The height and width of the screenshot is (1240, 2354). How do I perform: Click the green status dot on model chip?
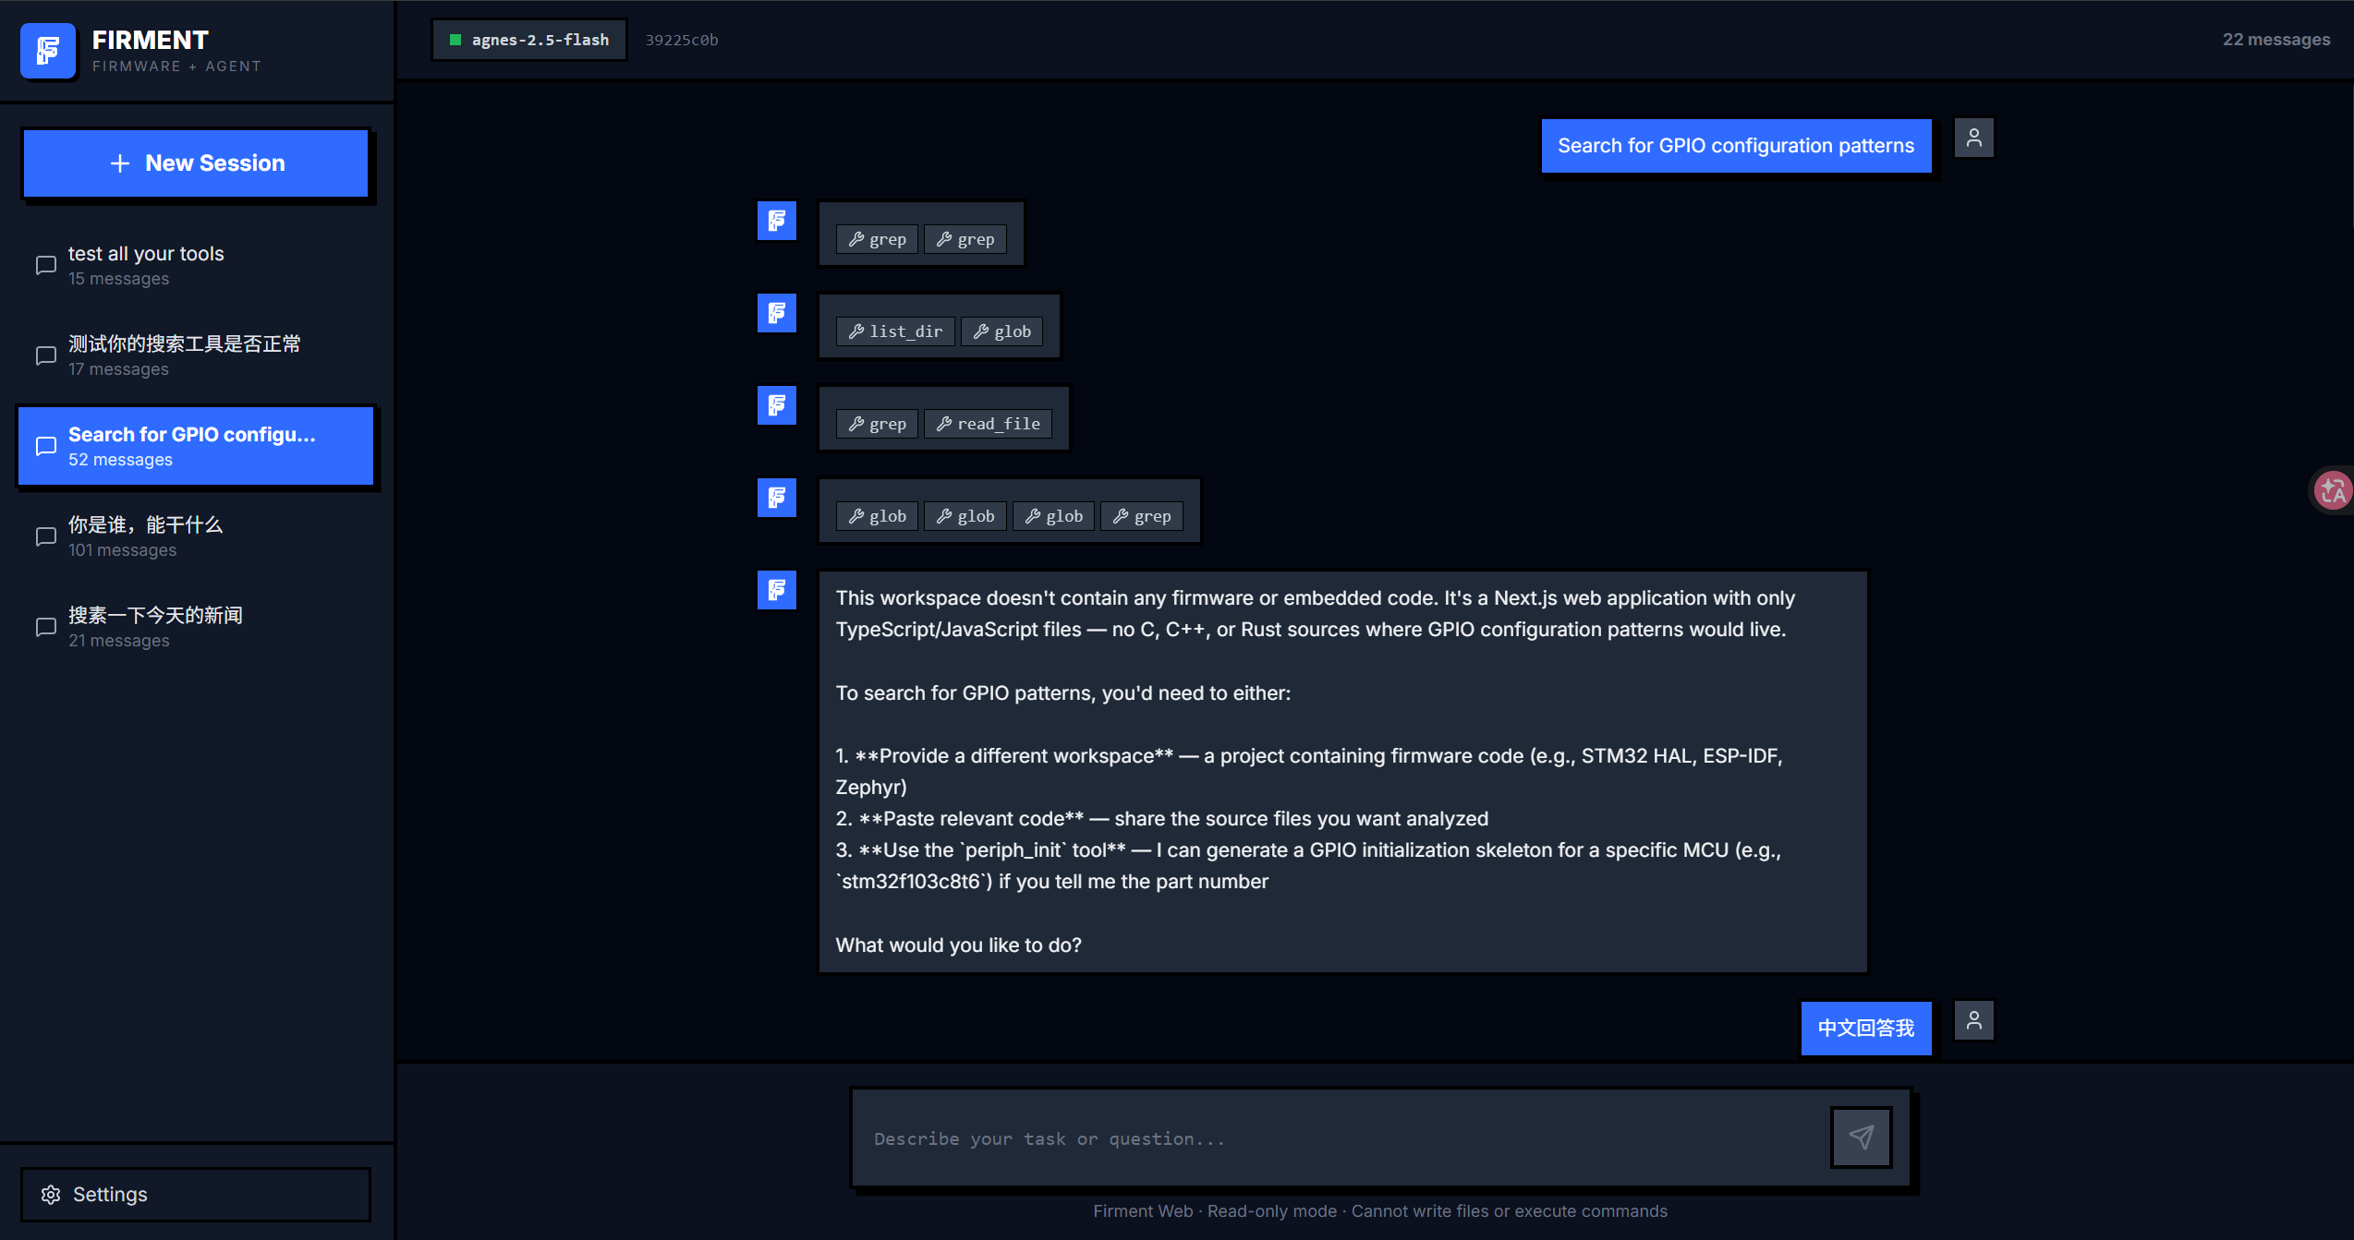pyautogui.click(x=455, y=40)
